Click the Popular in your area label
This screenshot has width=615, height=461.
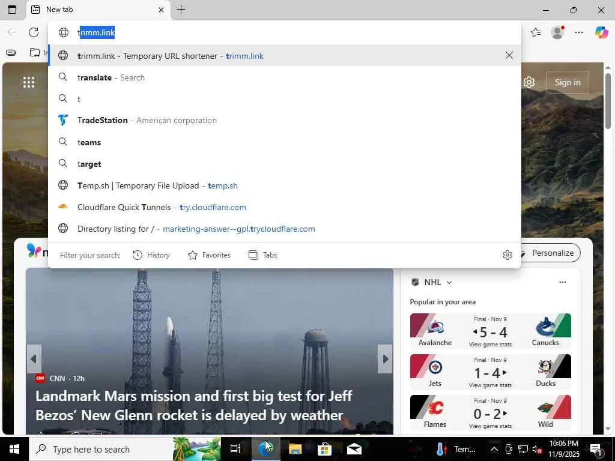click(443, 302)
